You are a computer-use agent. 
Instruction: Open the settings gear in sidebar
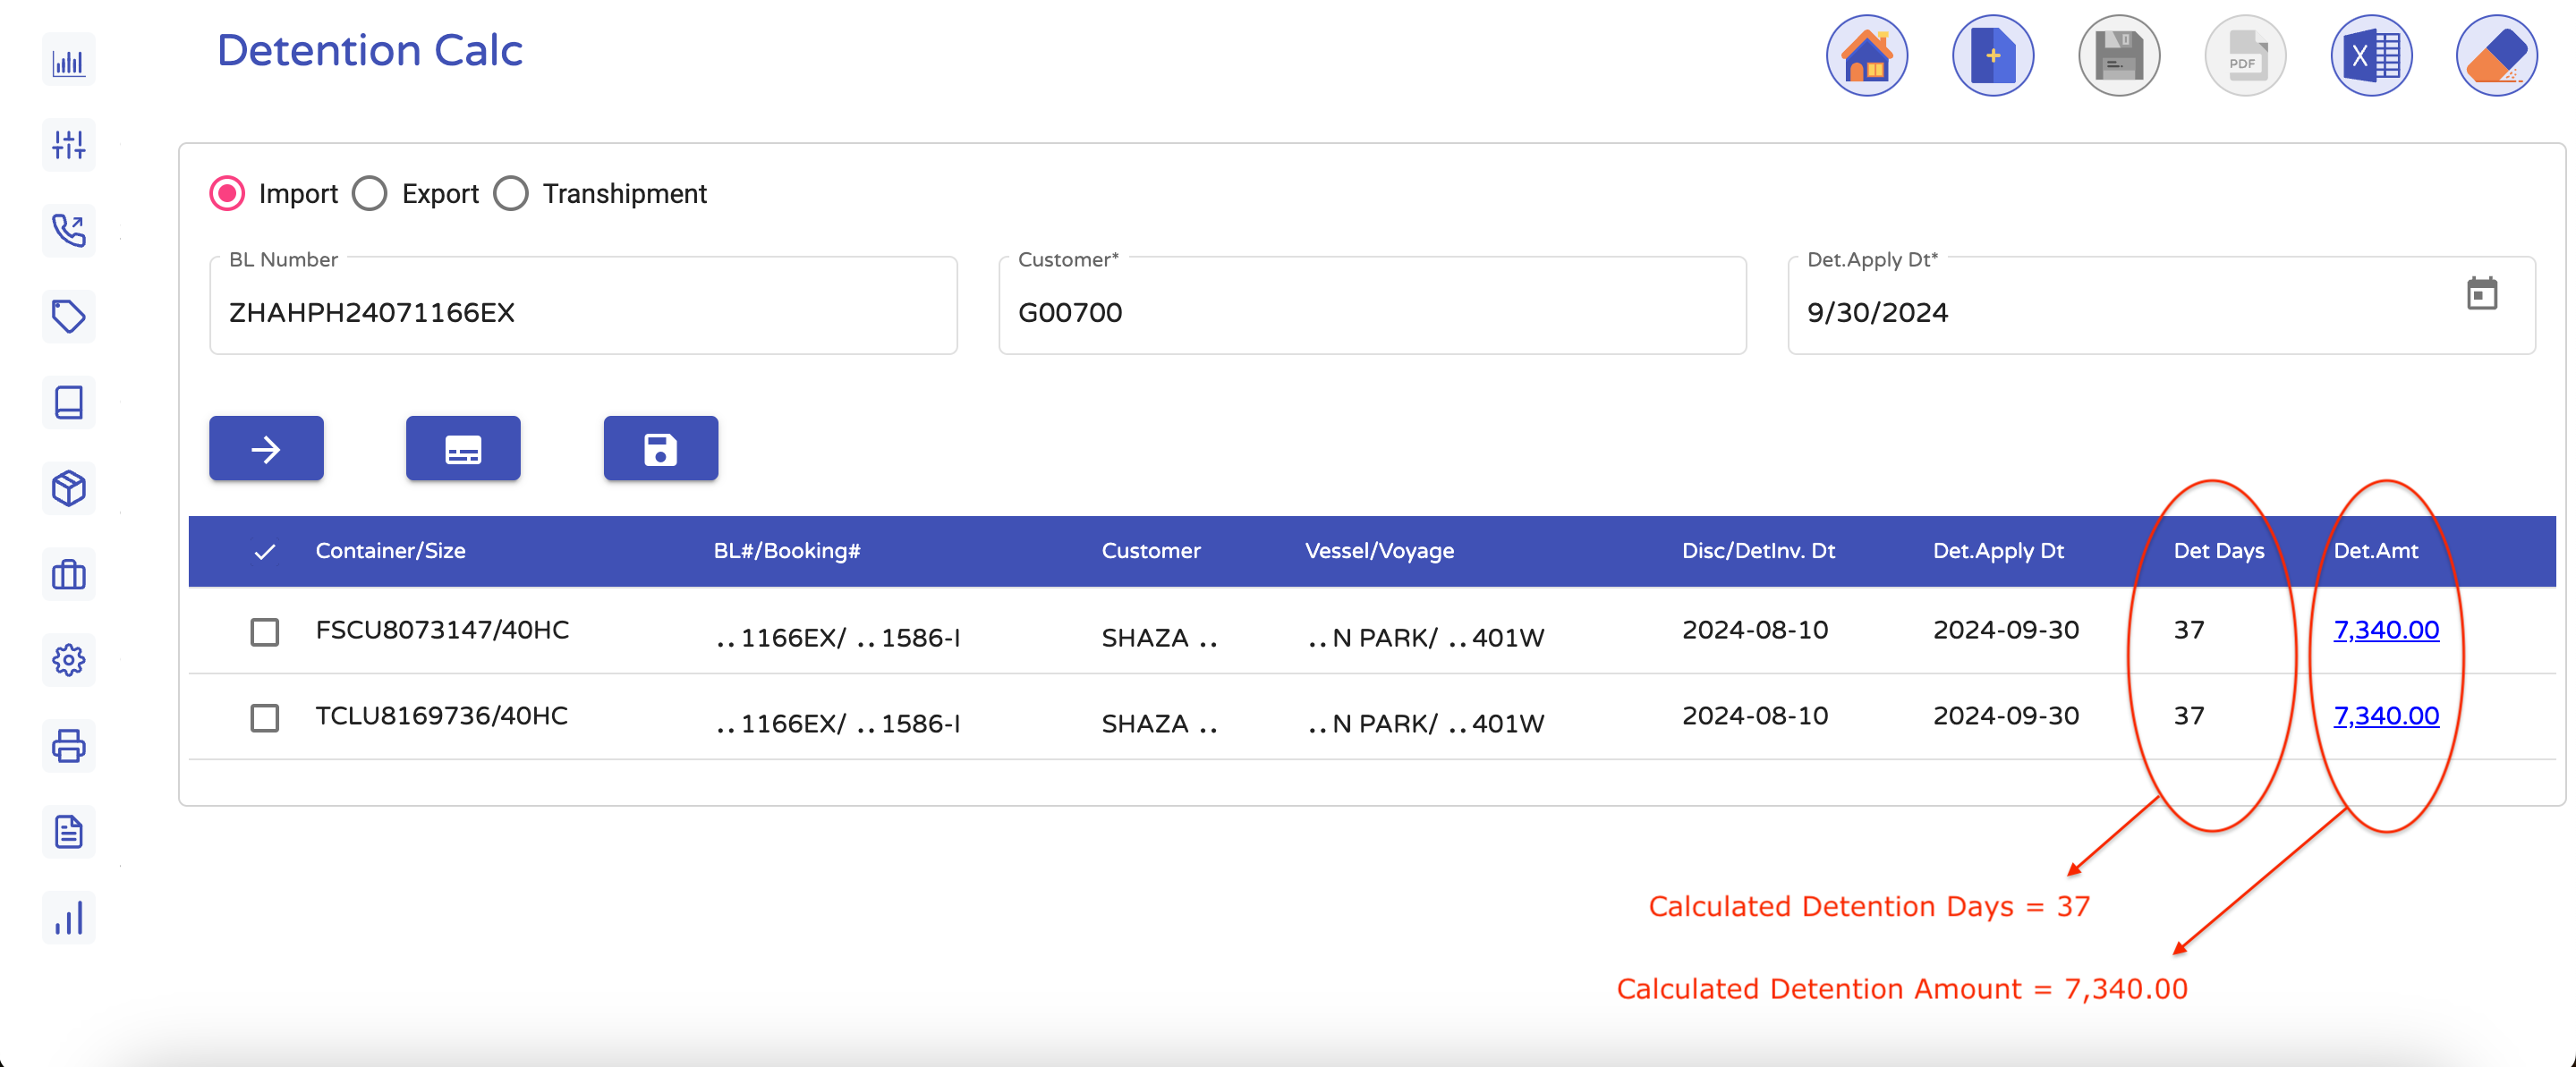[x=69, y=660]
